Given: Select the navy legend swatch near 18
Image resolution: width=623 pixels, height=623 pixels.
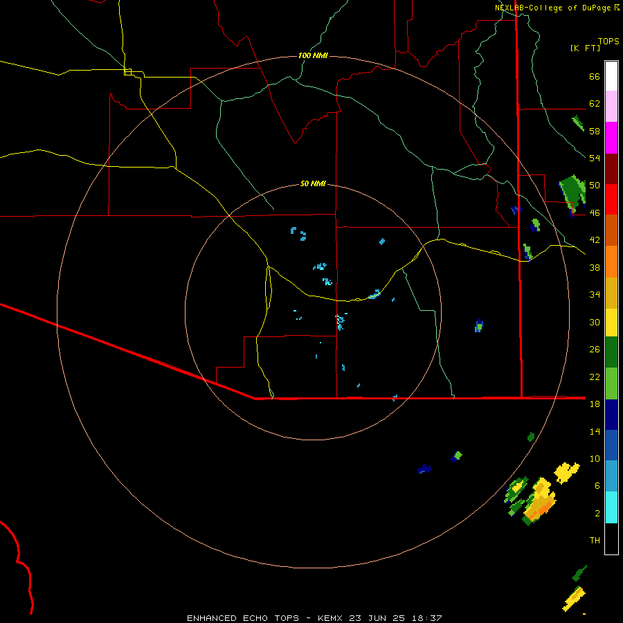Looking at the screenshot, I should (611, 415).
